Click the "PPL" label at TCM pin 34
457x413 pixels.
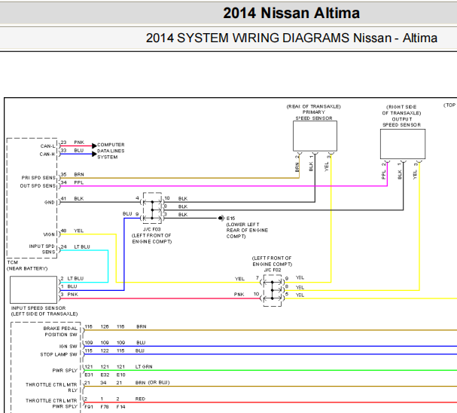tap(79, 182)
